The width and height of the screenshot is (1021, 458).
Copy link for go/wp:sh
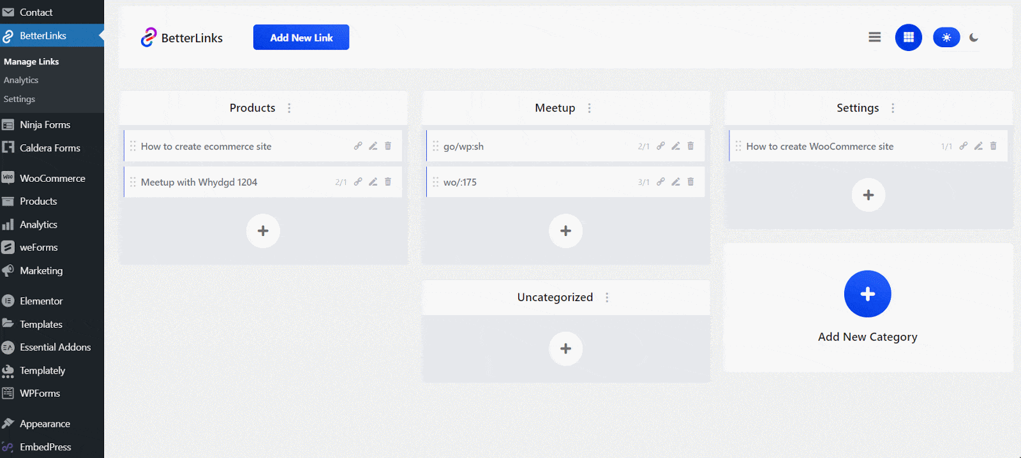(x=660, y=146)
